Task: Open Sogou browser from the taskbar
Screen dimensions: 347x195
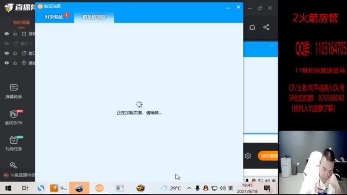Action: [x=41, y=188]
